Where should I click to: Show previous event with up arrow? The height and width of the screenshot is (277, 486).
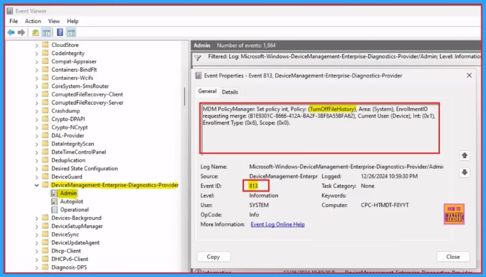pyautogui.click(x=464, y=155)
